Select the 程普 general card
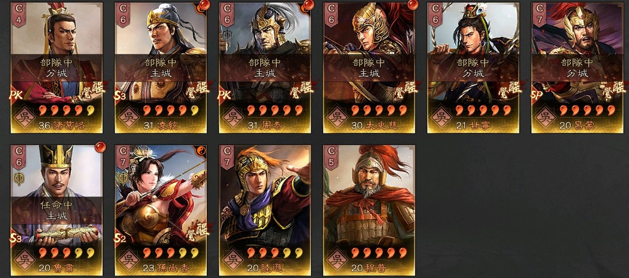Viewport: 629px width, 278px height. pyautogui.click(x=369, y=210)
